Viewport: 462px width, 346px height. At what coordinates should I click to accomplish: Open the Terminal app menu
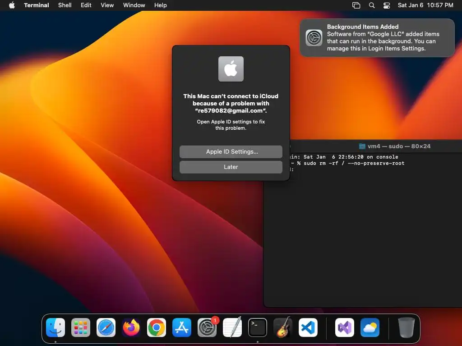pos(36,5)
